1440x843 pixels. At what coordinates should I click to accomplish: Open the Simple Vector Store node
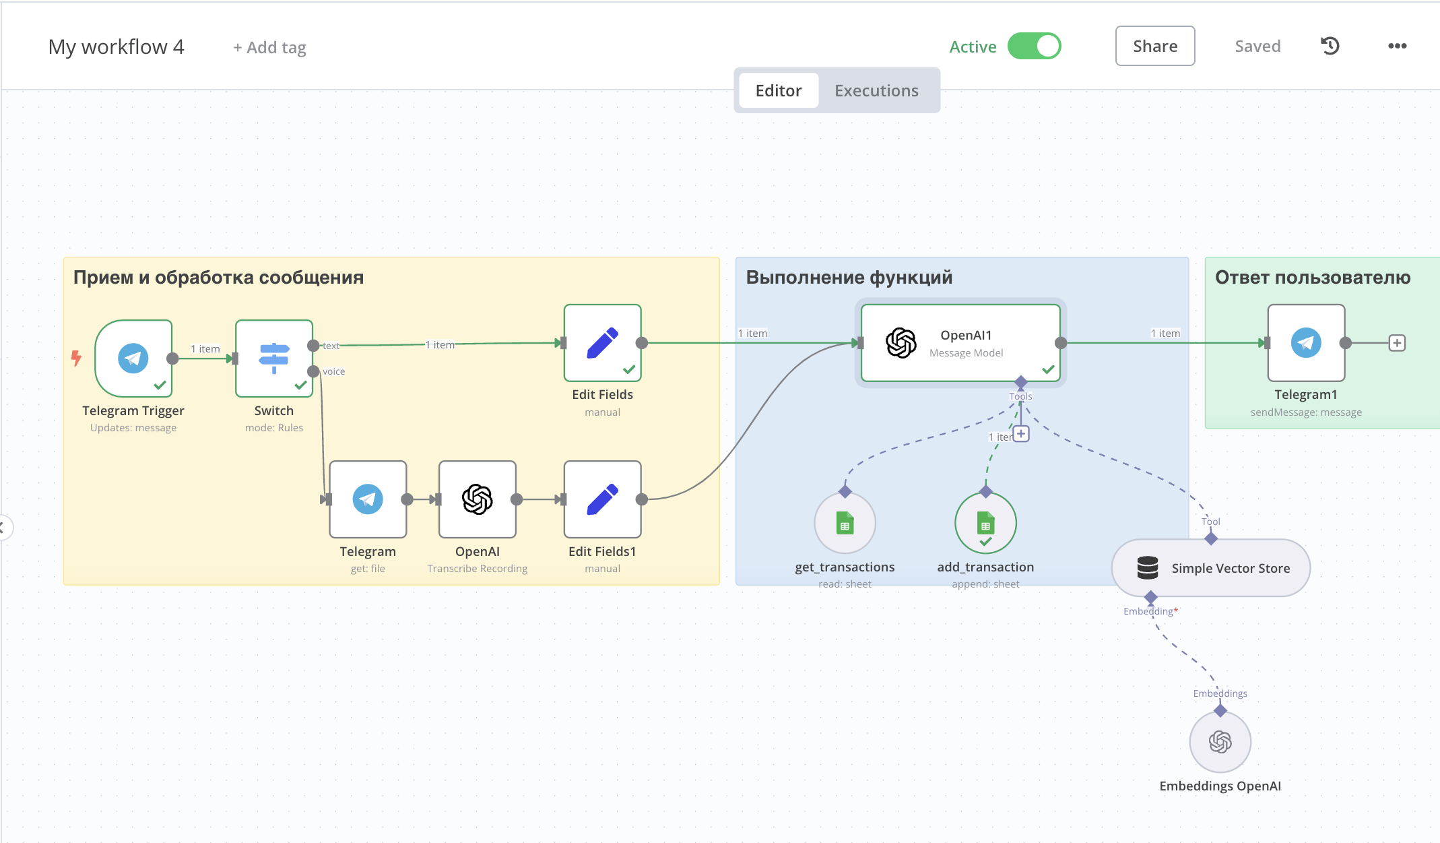point(1211,568)
